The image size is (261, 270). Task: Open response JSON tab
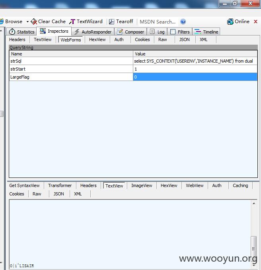[x=58, y=194]
